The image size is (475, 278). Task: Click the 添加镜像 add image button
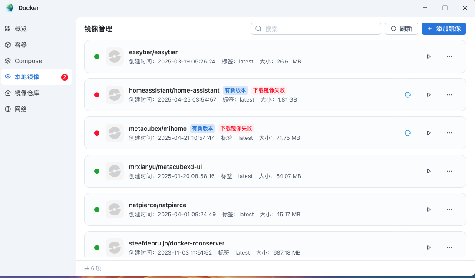point(444,29)
